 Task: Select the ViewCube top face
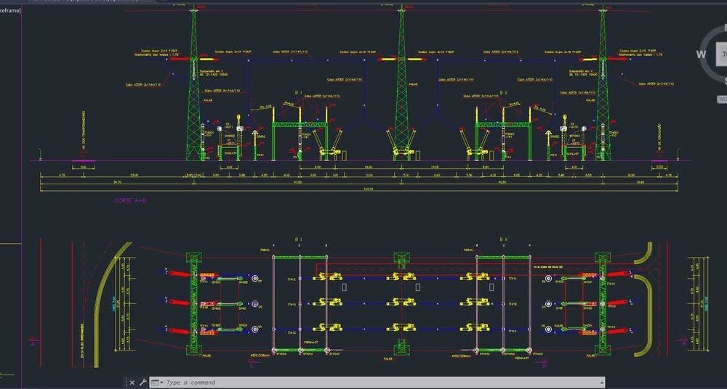tap(723, 54)
